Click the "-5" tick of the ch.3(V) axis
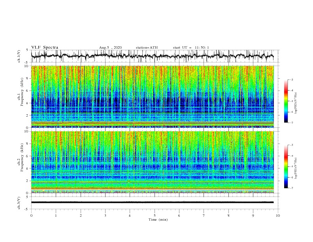The width and height of the screenshot is (313, 242). [x=27, y=209]
